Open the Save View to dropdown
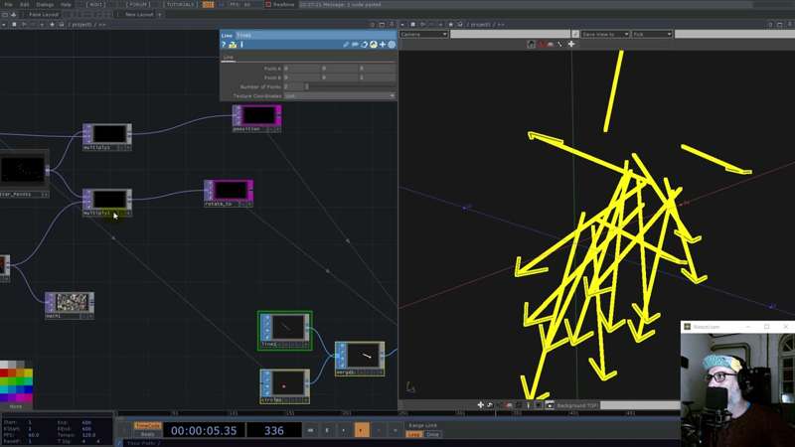795x447 pixels. click(605, 34)
